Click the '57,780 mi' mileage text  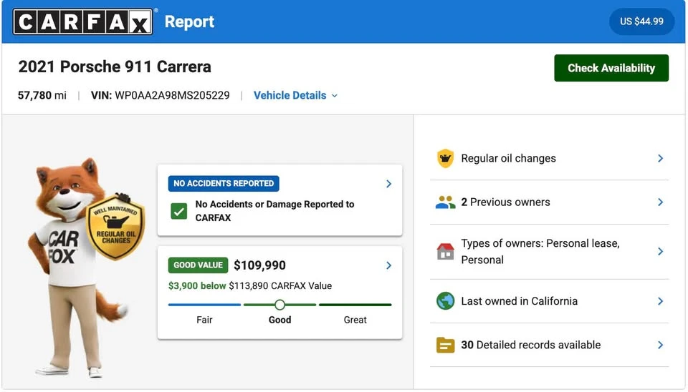pyautogui.click(x=42, y=95)
